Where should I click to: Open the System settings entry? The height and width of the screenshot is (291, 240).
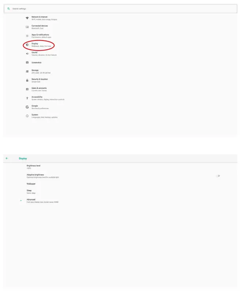[x=35, y=116]
